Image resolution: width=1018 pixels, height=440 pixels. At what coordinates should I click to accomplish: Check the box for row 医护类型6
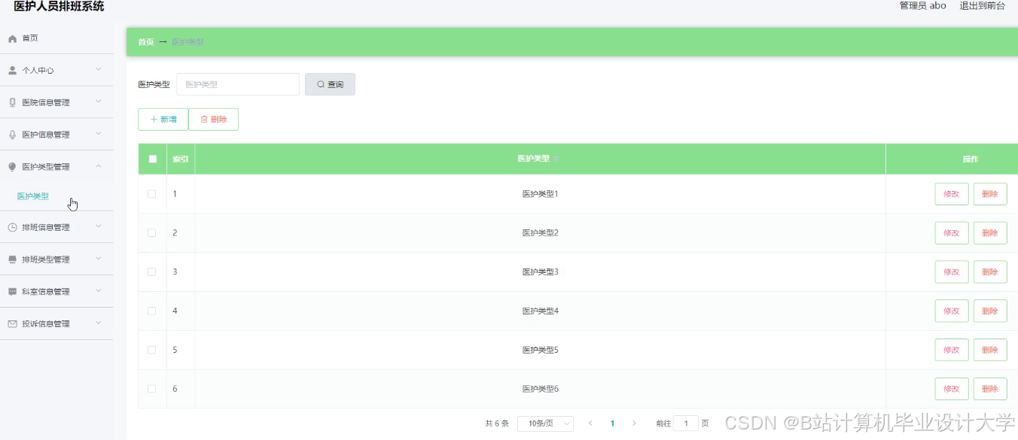152,390
